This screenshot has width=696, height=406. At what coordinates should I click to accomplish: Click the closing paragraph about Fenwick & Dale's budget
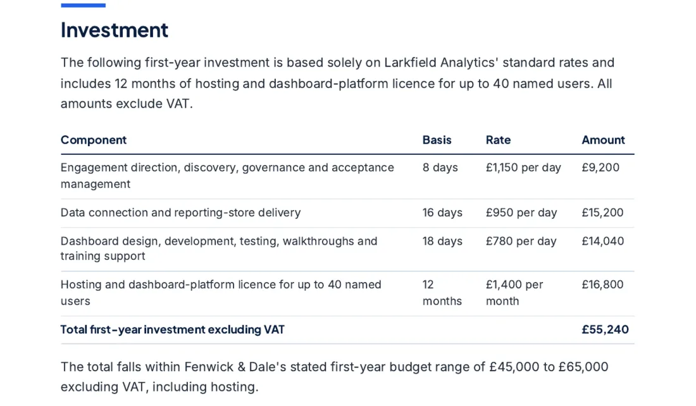click(335, 377)
